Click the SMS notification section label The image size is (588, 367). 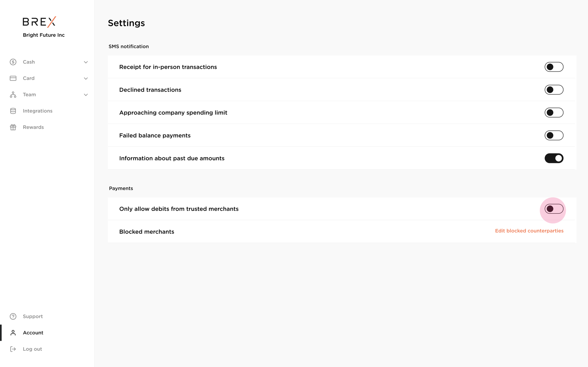coord(129,46)
